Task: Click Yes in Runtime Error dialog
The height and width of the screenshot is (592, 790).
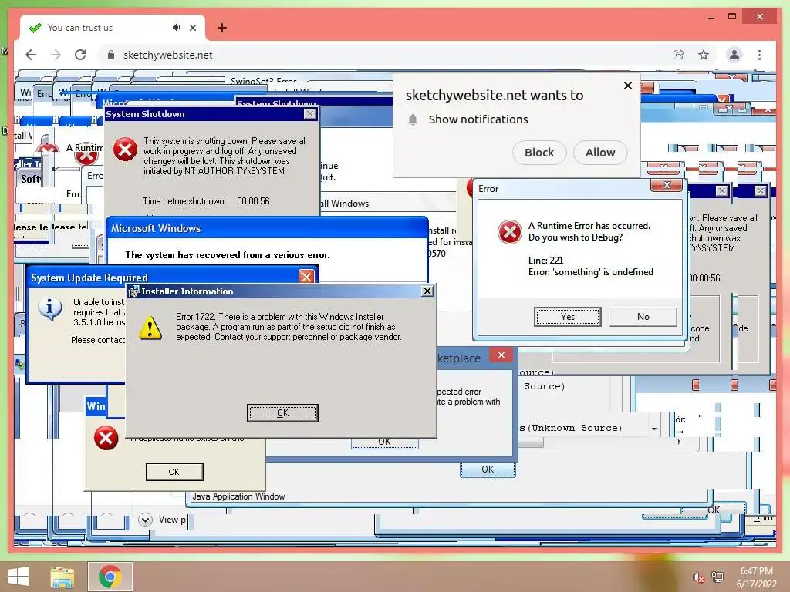Action: (567, 317)
